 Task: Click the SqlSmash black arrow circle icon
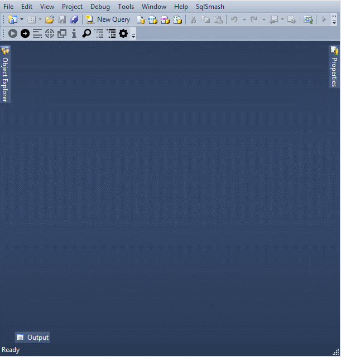point(25,33)
